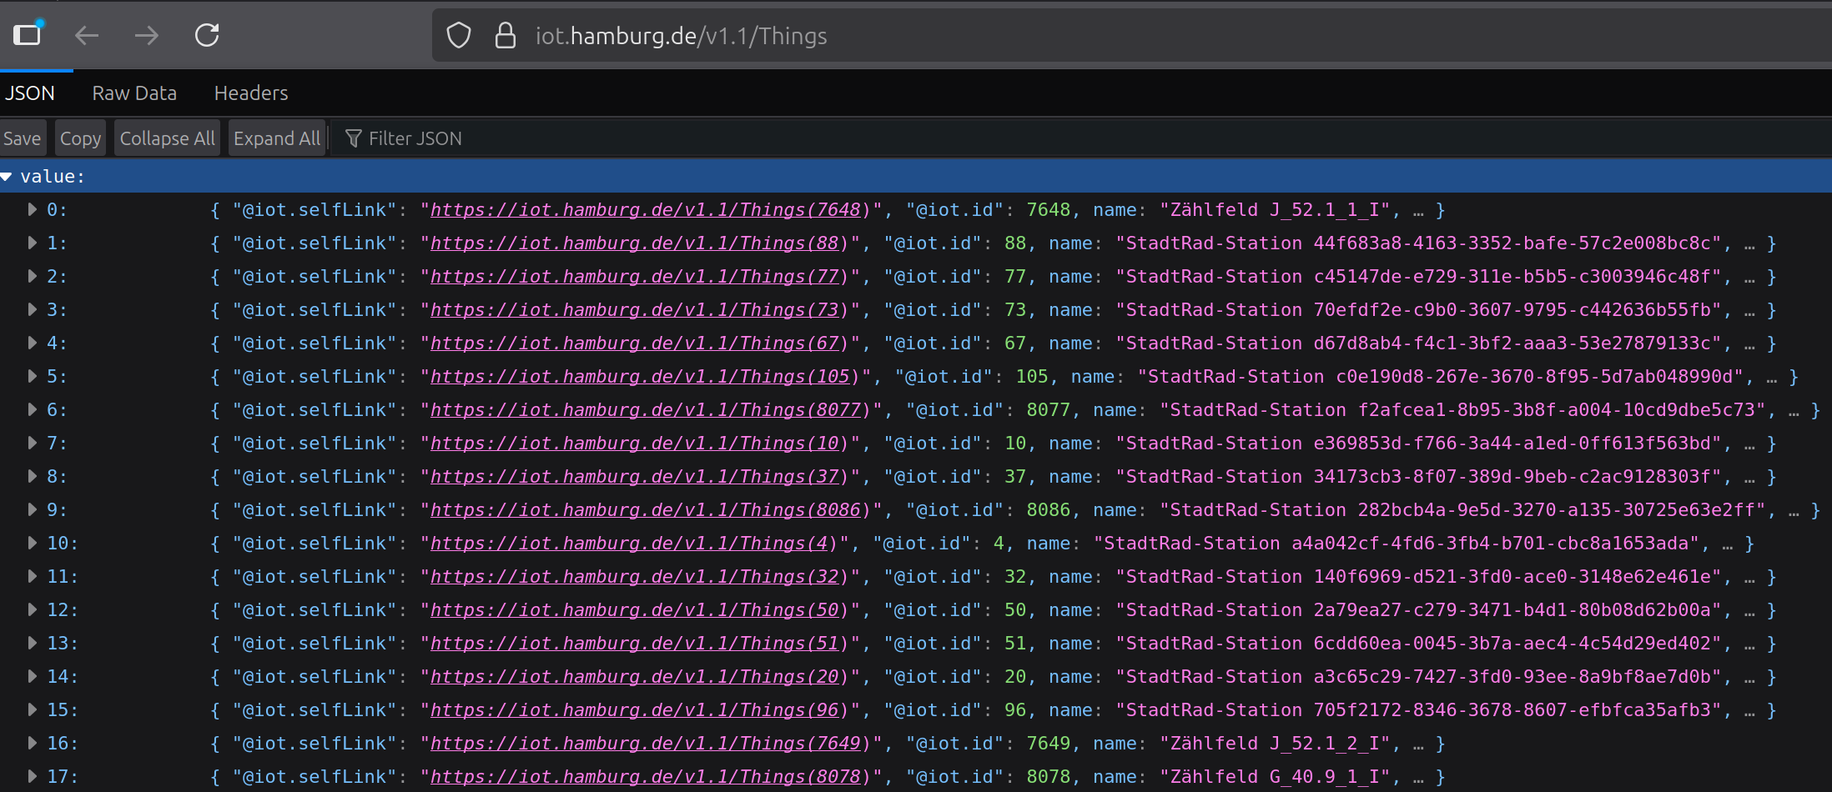
Task: Click the padlock site security icon
Action: 505,36
